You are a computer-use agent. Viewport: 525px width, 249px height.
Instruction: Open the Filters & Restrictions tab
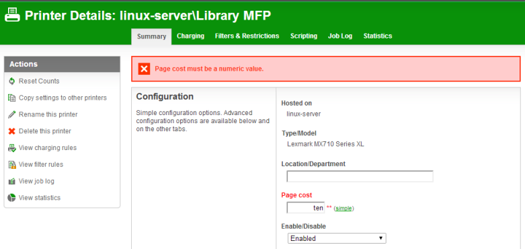click(247, 36)
